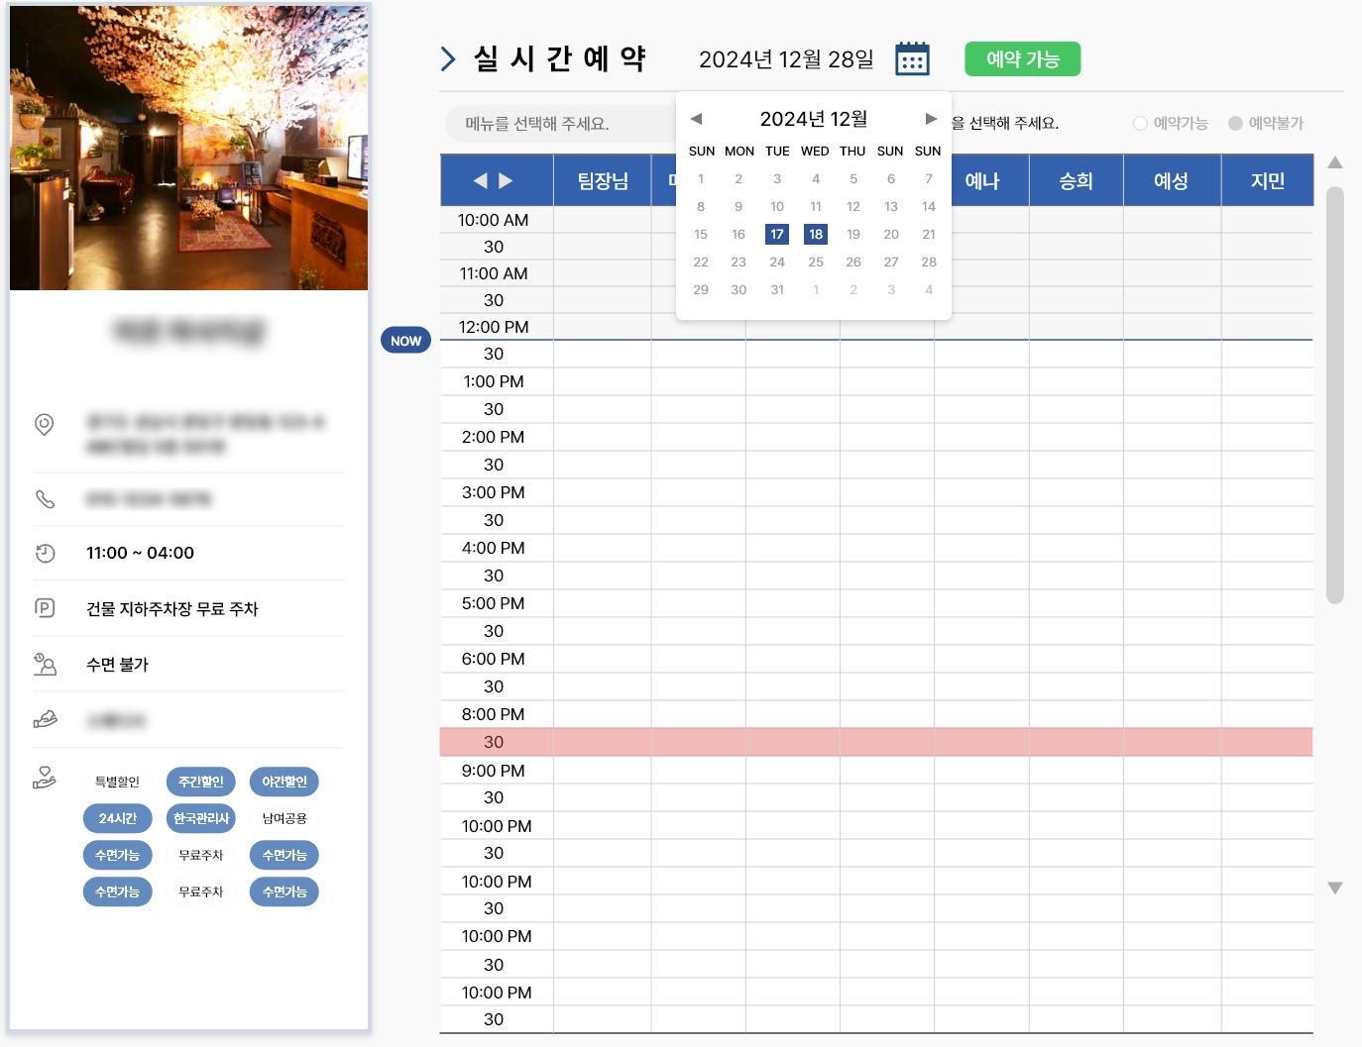Click the vertical scrollbar thumb
The width and height of the screenshot is (1362, 1047).
pos(1335,394)
